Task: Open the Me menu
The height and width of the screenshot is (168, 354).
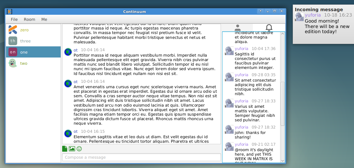Action: [x=44, y=19]
